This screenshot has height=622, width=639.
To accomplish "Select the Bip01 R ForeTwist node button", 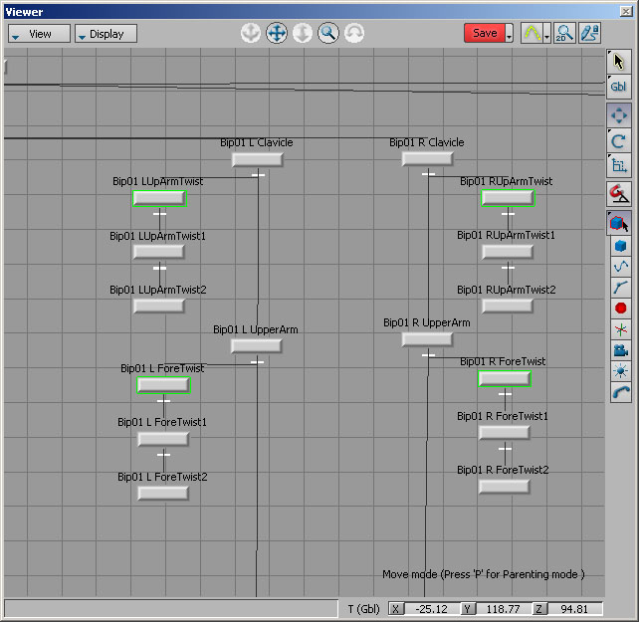I will point(505,378).
